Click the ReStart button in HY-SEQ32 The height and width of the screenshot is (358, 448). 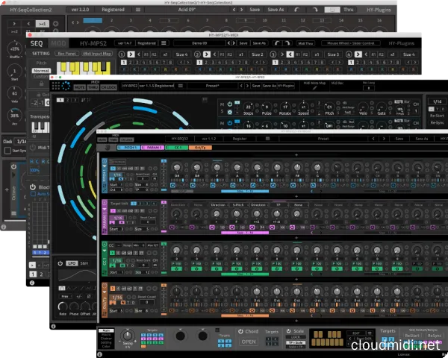413,336
